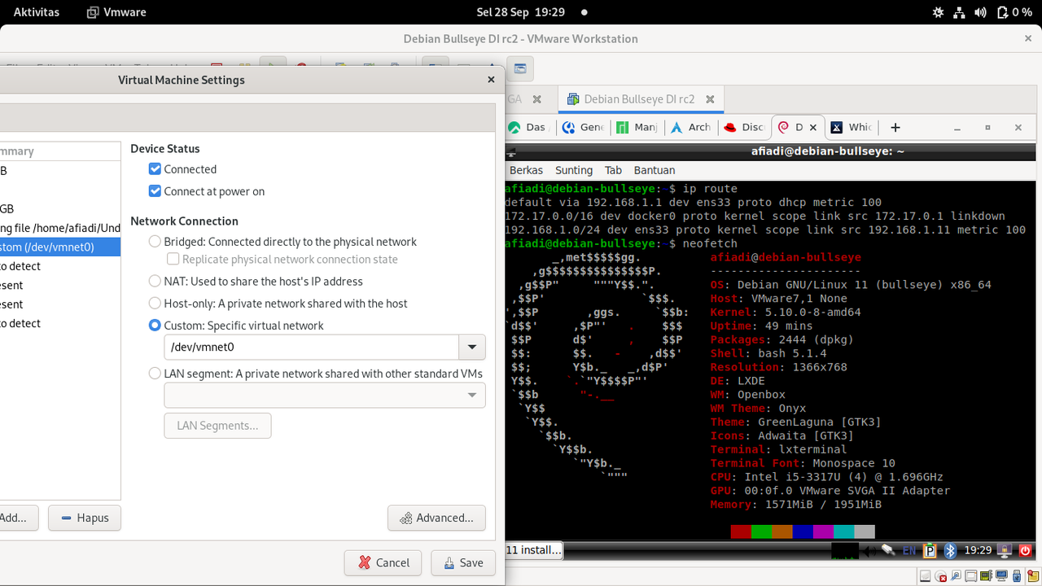Select the Custom (/dev/vmnet0) device row
1042x586 pixels.
coord(60,247)
